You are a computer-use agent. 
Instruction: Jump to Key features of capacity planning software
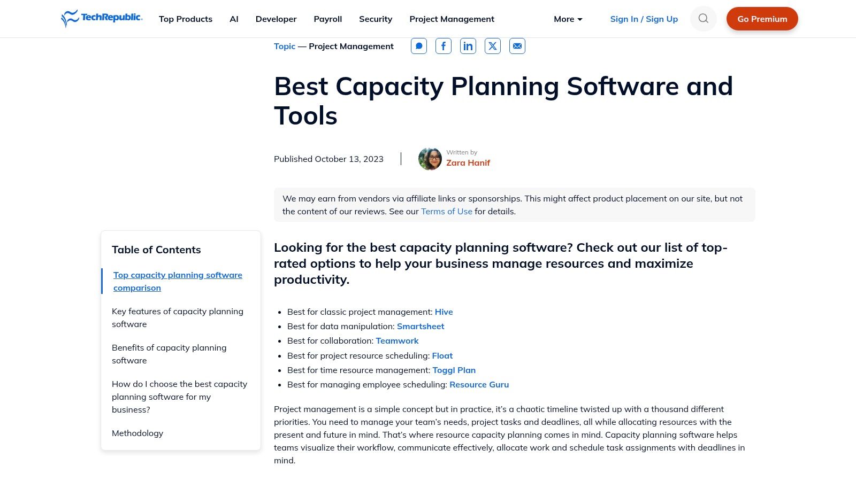click(x=178, y=317)
